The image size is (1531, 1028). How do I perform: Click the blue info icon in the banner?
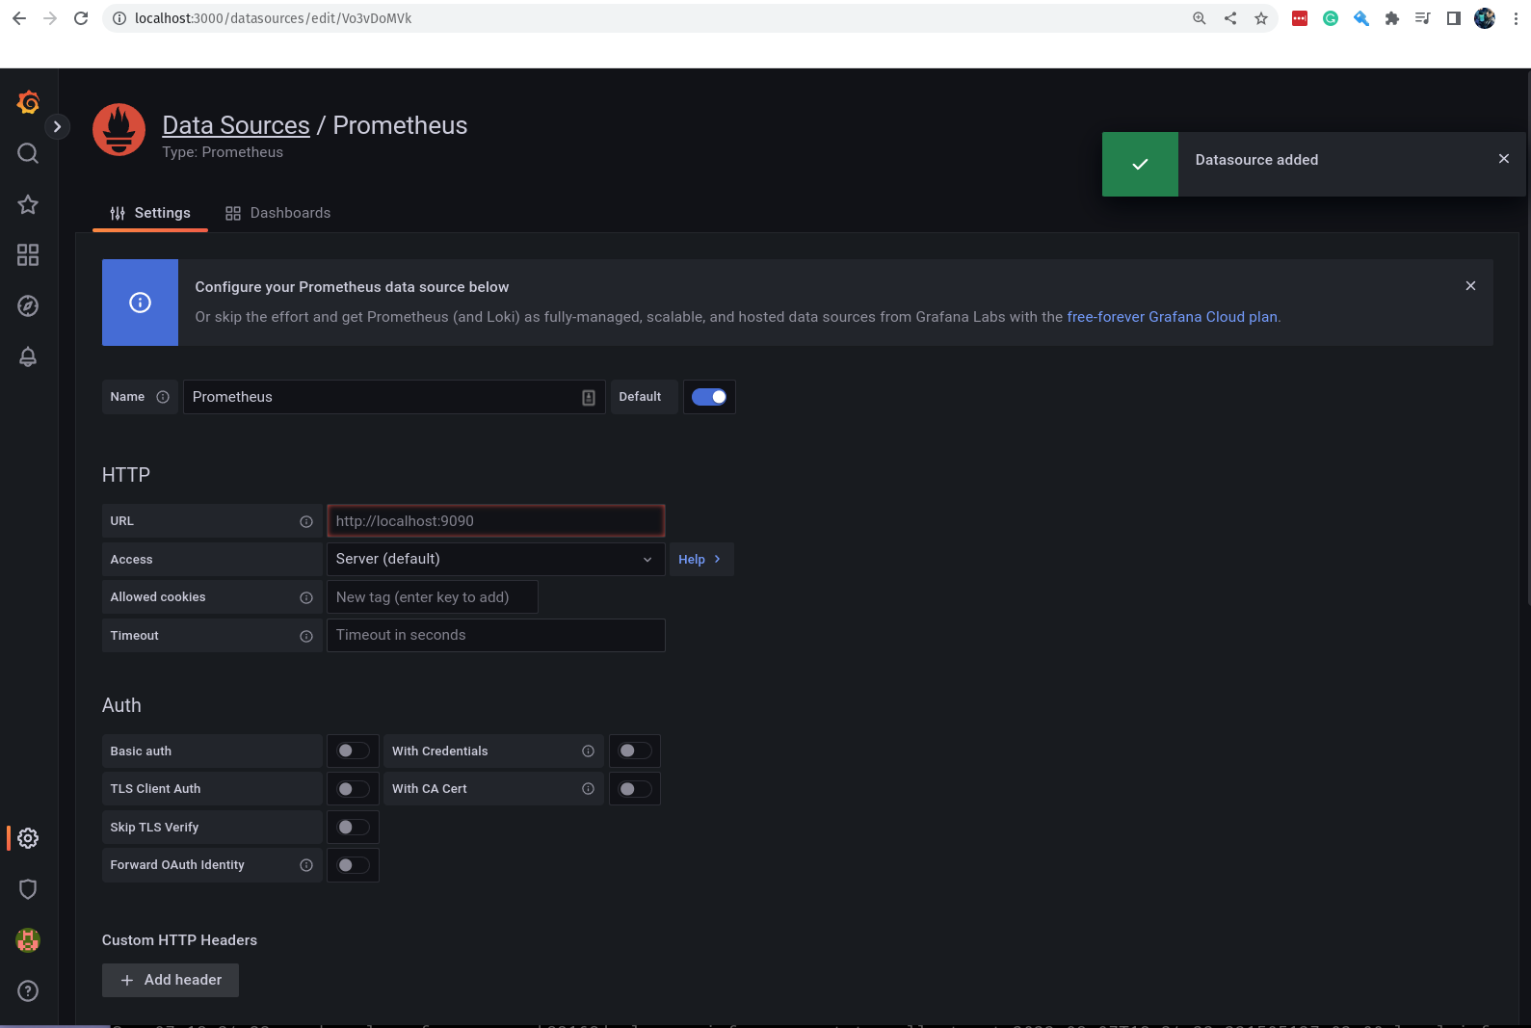pos(140,303)
